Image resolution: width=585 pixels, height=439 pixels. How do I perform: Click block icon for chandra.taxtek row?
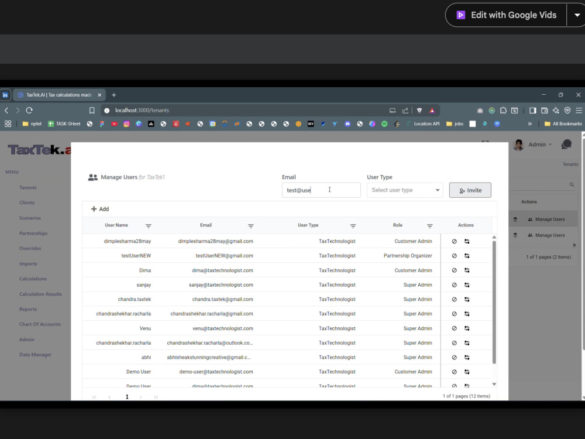pos(454,299)
